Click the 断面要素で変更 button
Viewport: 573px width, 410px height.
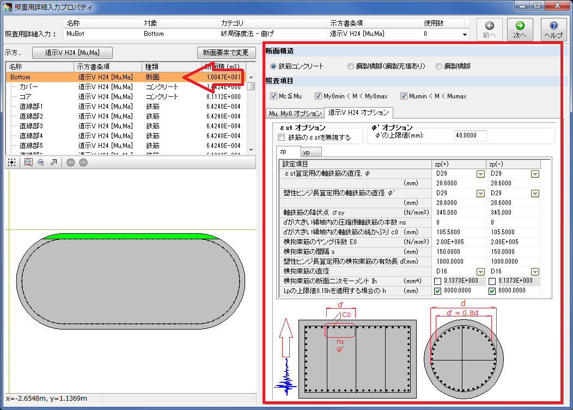pyautogui.click(x=225, y=53)
